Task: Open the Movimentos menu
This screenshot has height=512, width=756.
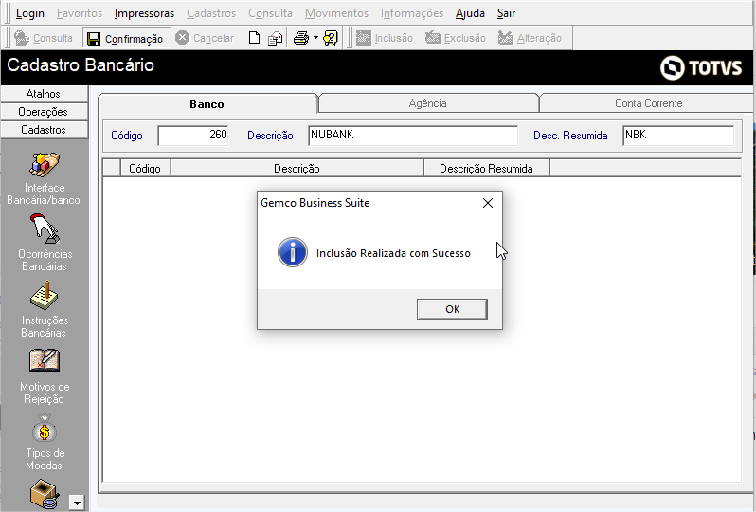Action: tap(336, 13)
